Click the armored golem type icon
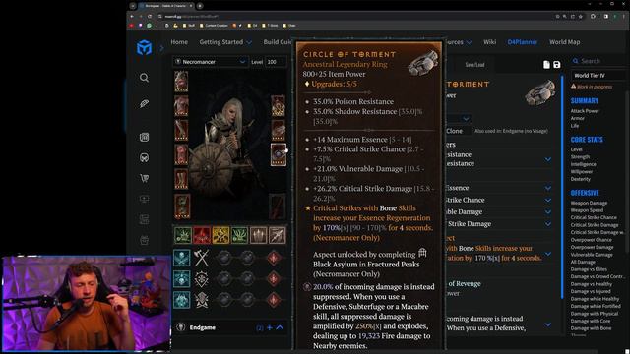This screenshot has width=630, height=354. pyautogui.click(x=201, y=300)
